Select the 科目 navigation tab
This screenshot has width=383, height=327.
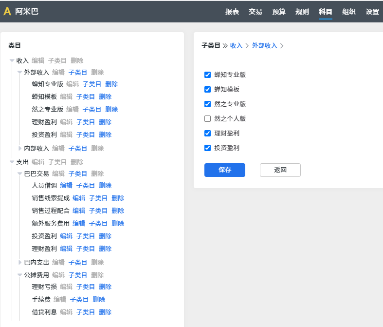pyautogui.click(x=326, y=12)
